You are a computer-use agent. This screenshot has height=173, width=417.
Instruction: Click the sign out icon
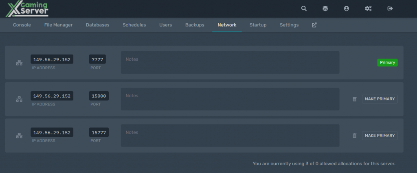click(x=390, y=9)
